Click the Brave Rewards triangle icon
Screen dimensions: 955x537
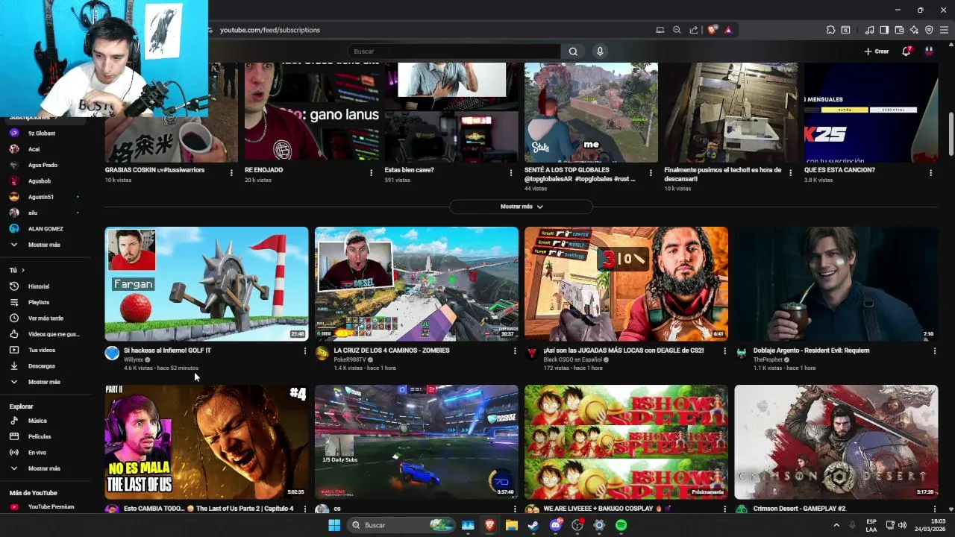[x=728, y=30]
